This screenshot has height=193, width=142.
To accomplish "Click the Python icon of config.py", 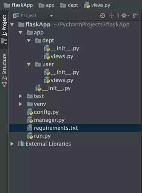I will tap(30, 112).
